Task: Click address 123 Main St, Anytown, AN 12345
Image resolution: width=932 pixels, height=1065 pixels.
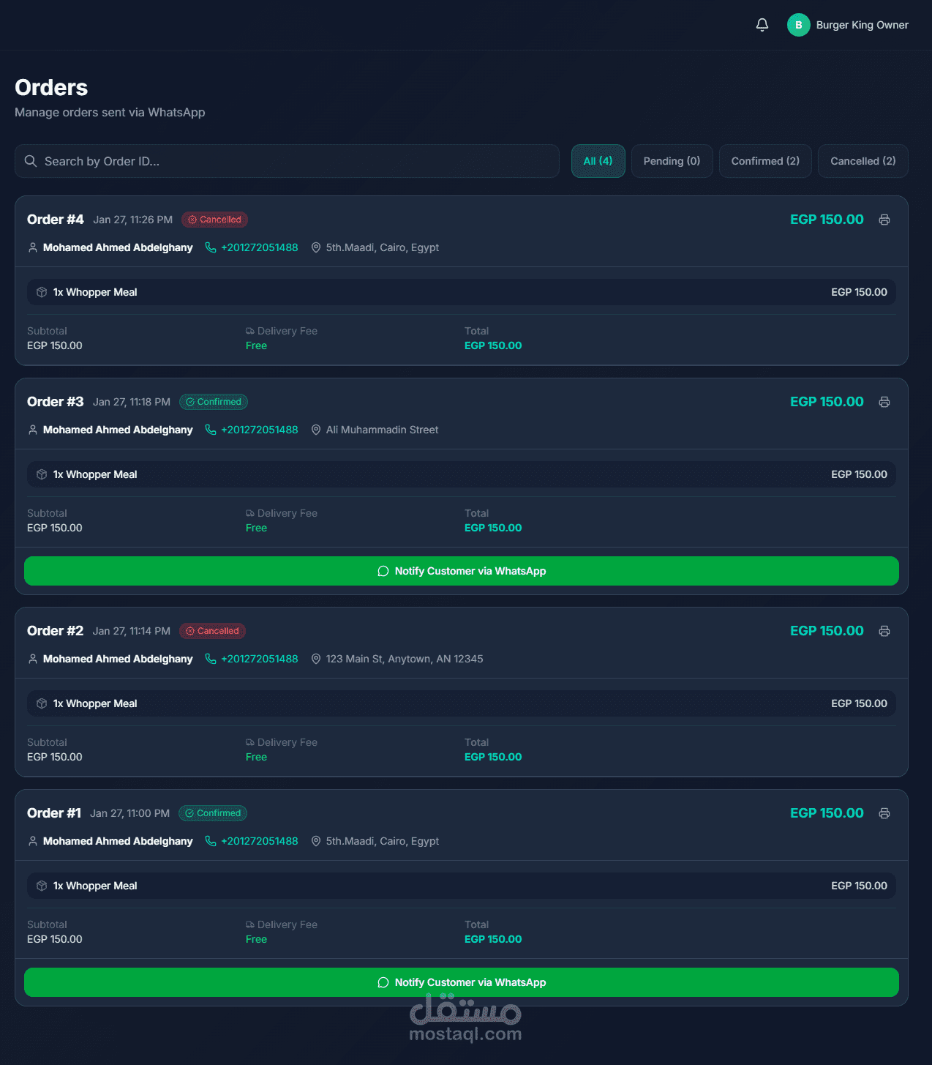Action: tap(405, 659)
